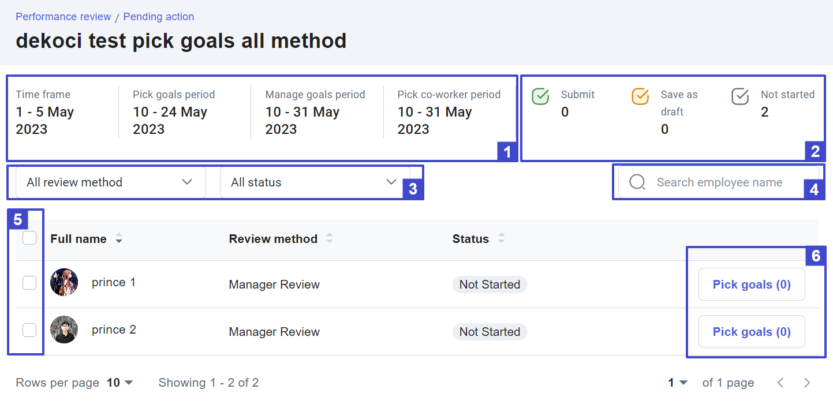This screenshot has width=833, height=404.
Task: Check the select-all checkbox in the header
Action: click(29, 237)
